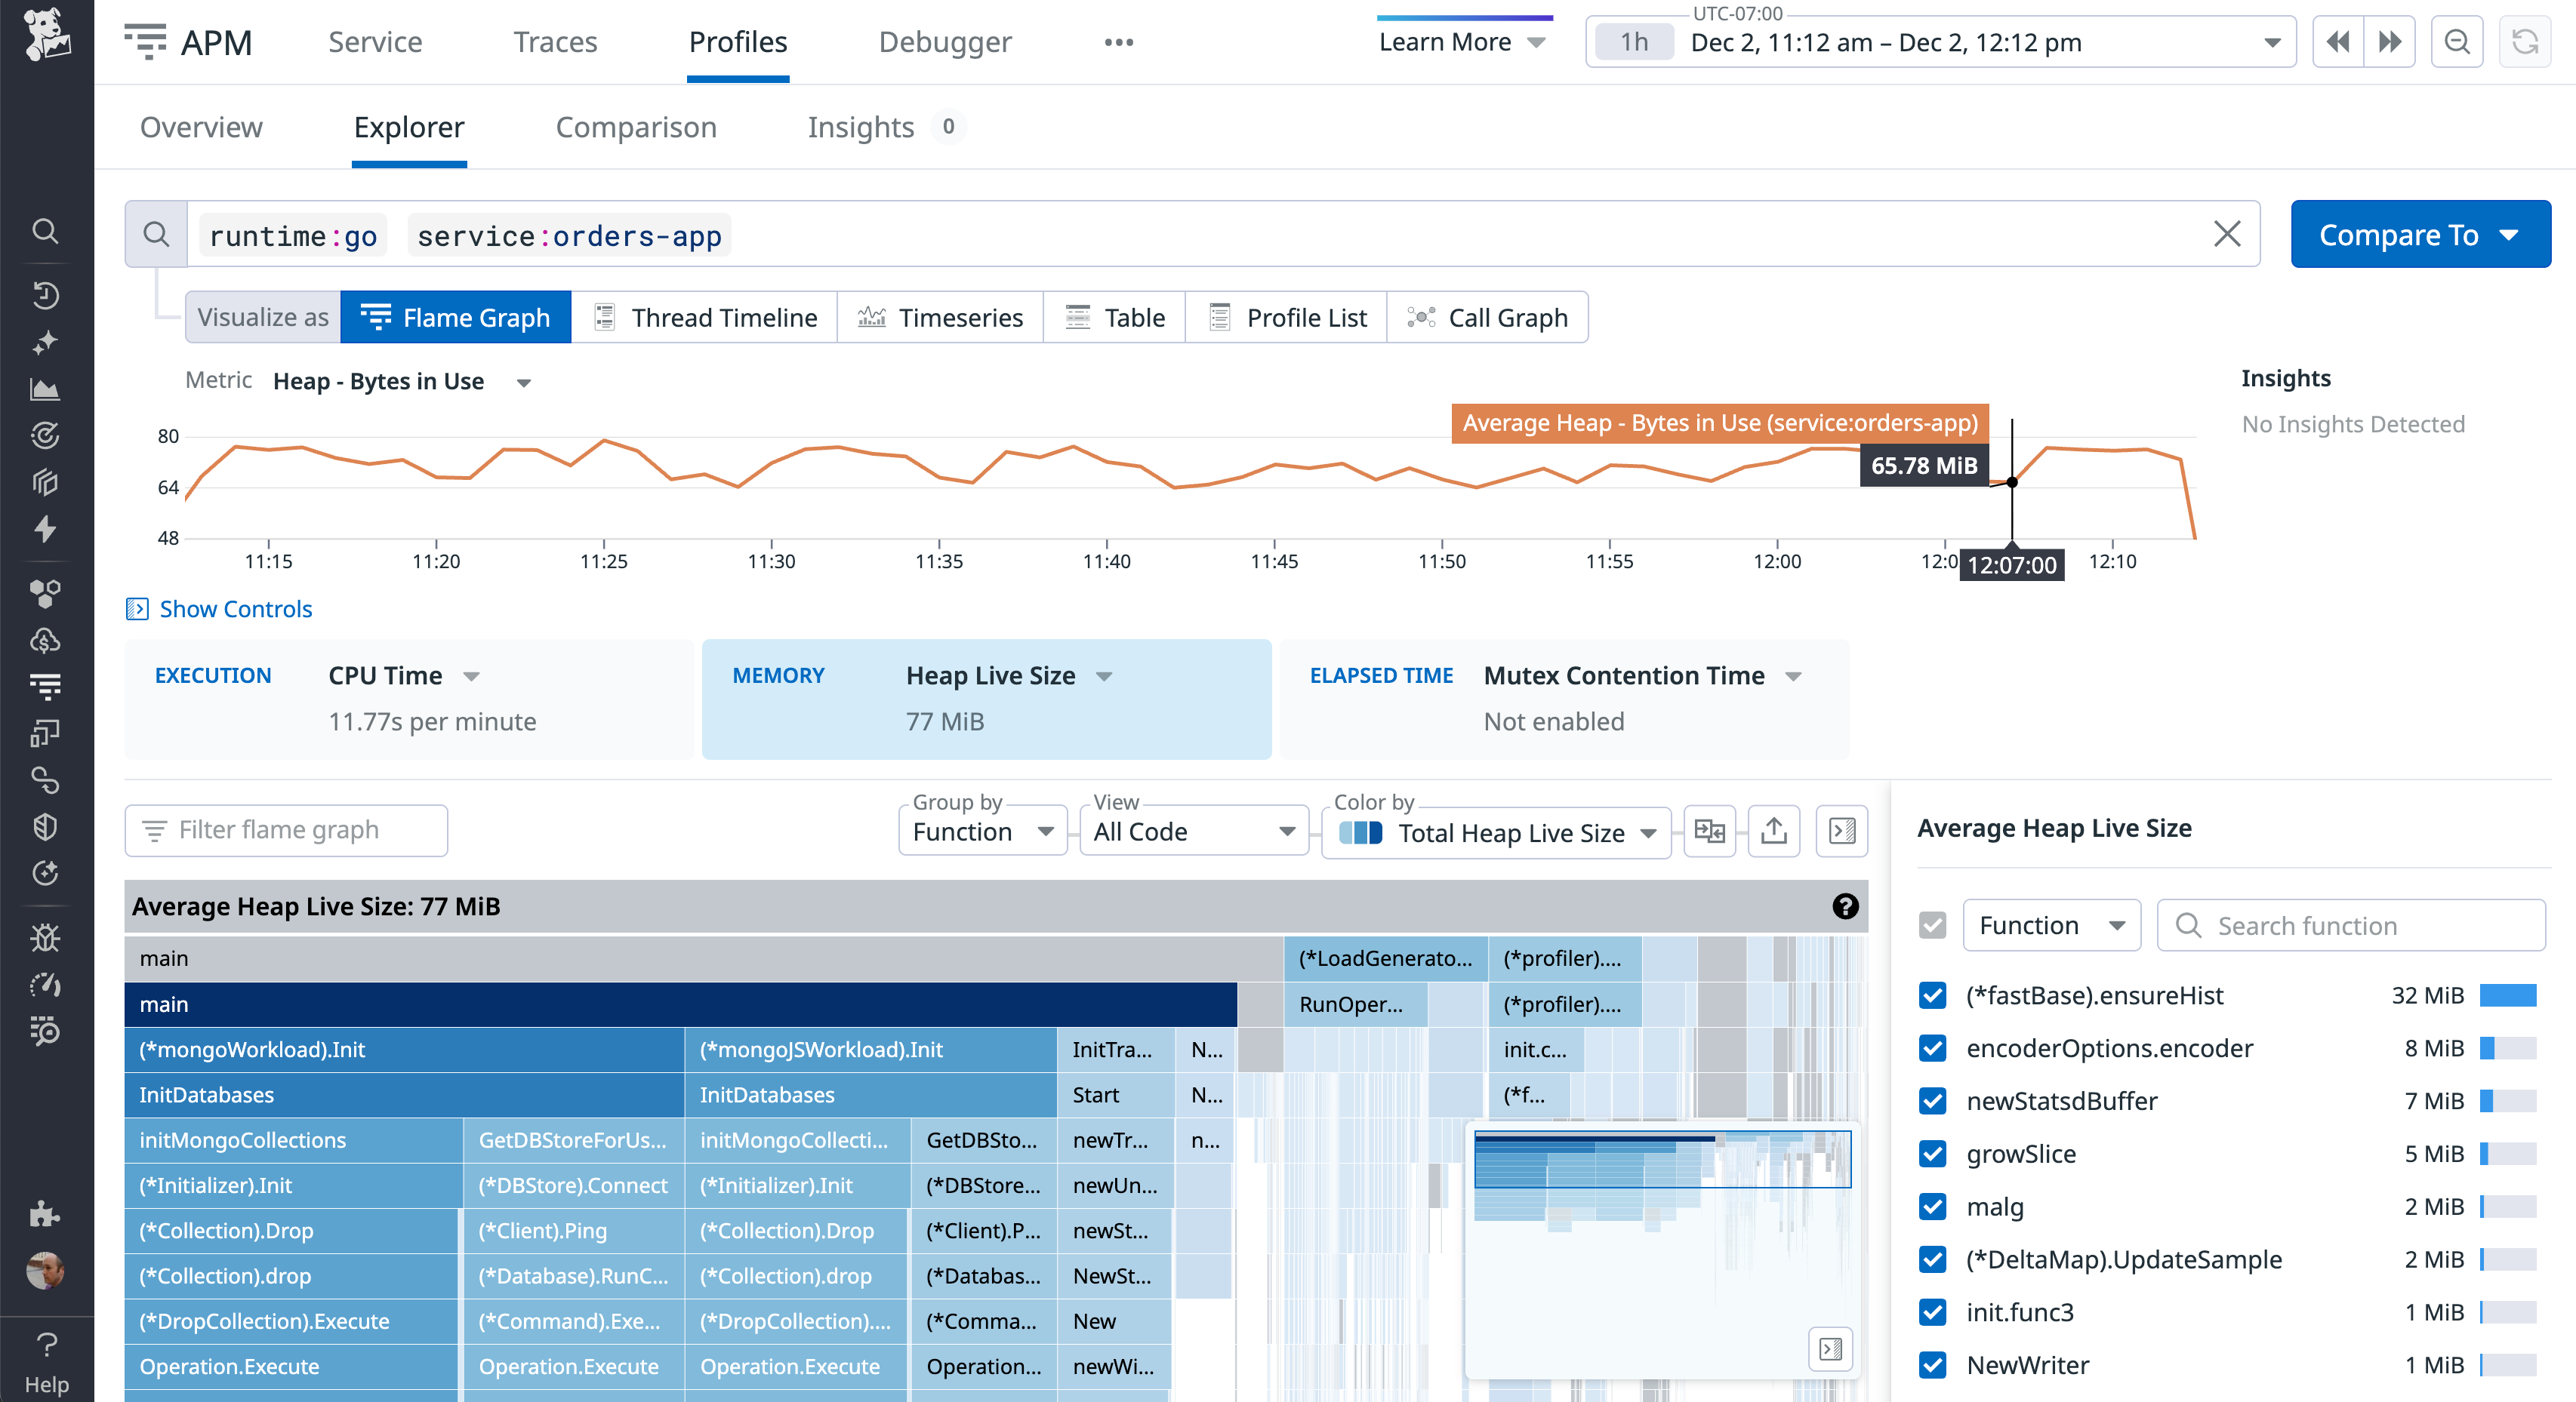The image size is (2576, 1402).
Task: Switch to the Comparison tab
Action: [636, 127]
